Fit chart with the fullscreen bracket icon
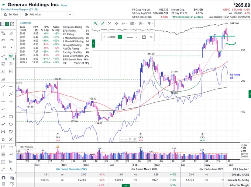 click(x=130, y=139)
